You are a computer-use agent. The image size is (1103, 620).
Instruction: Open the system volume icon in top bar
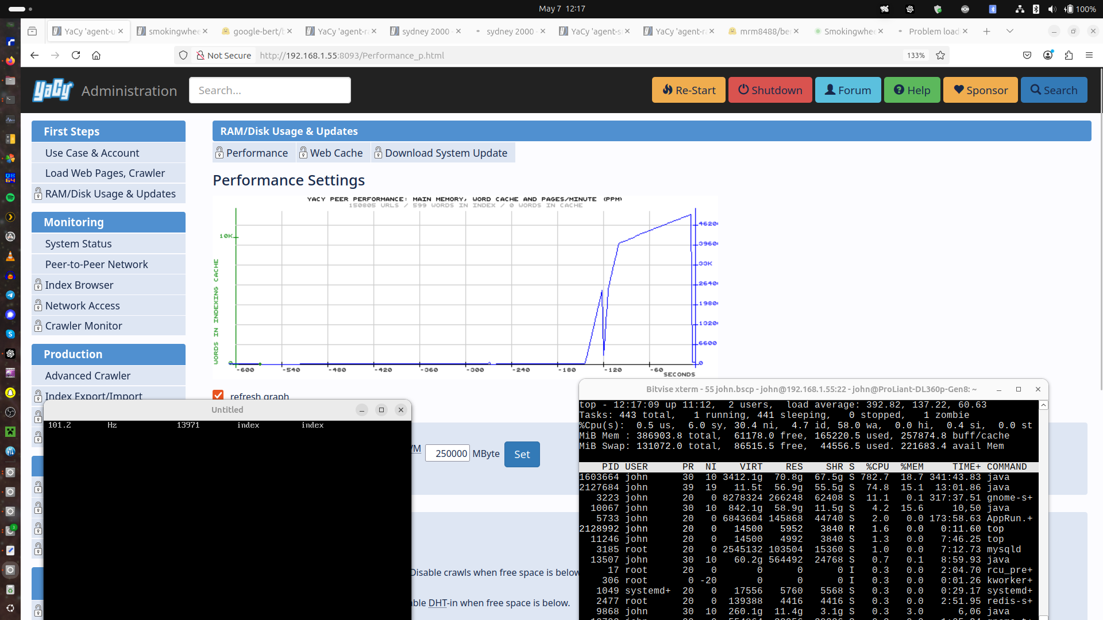(x=1052, y=9)
